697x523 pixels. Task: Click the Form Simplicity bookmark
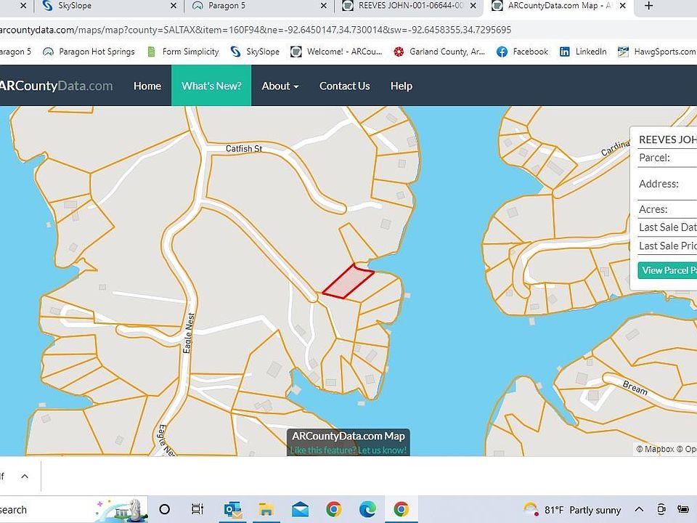coord(183,52)
